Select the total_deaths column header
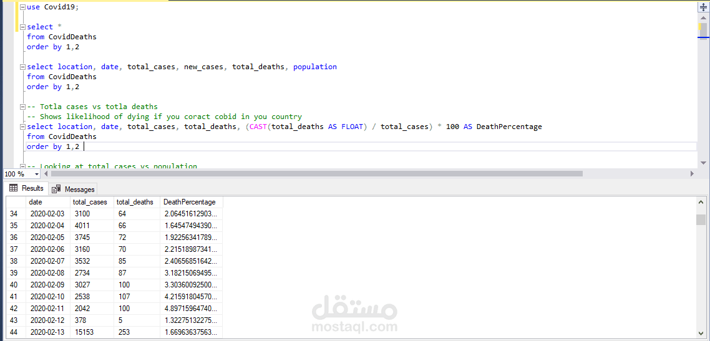The image size is (710, 341). (137, 202)
